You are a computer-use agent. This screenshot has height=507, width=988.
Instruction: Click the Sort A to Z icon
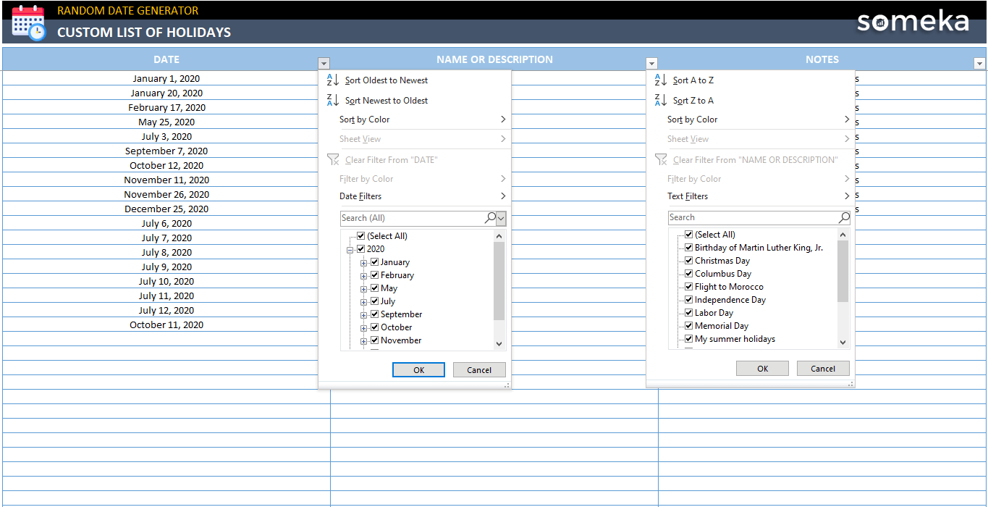(661, 80)
